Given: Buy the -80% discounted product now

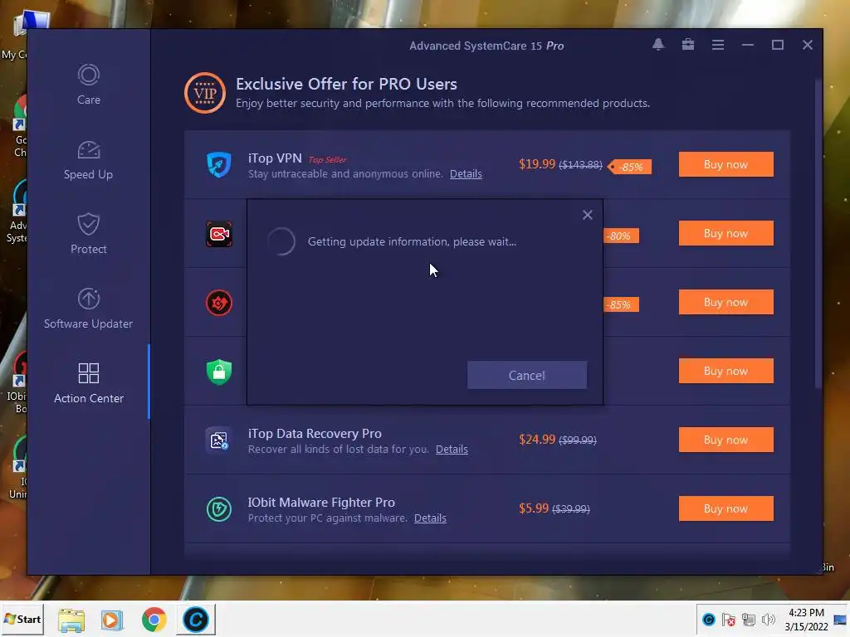Looking at the screenshot, I should (x=725, y=233).
